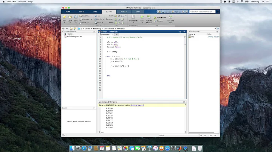The image size is (272, 152).
Task: Click the Run and Advance button
Action: 149,19
